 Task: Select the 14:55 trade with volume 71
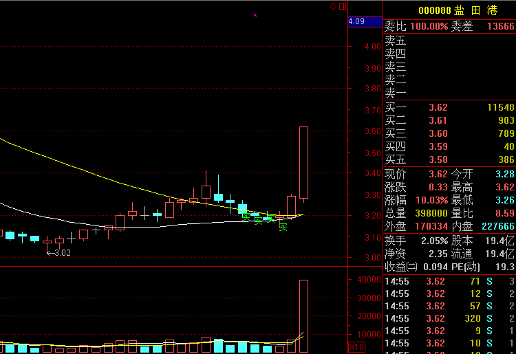tap(449, 281)
